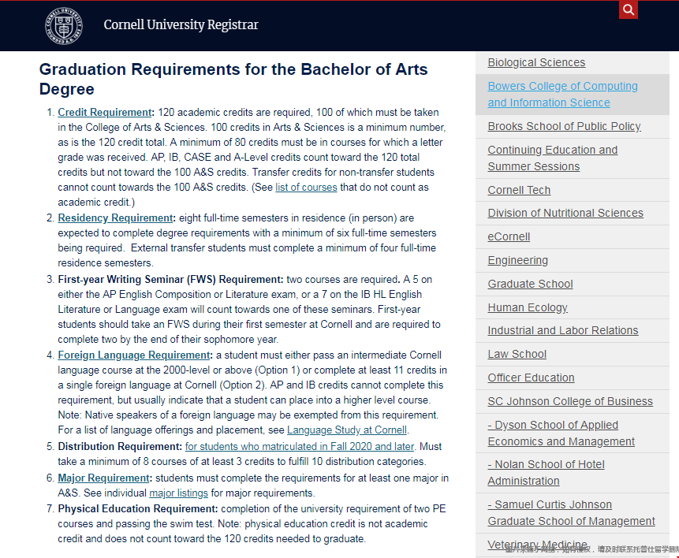Open Dyson School of Applied Economics and Management
Image resolution: width=679 pixels, height=558 pixels.
[561, 433]
